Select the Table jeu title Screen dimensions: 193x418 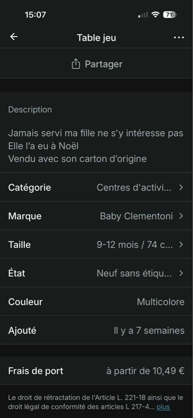[96, 37]
